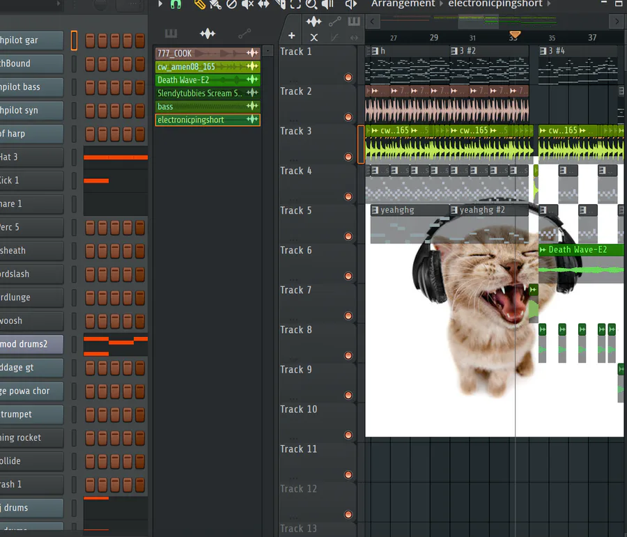Click waveform icon on cw_amen08_165 clip
Image resolution: width=627 pixels, height=537 pixels.
[x=252, y=66]
